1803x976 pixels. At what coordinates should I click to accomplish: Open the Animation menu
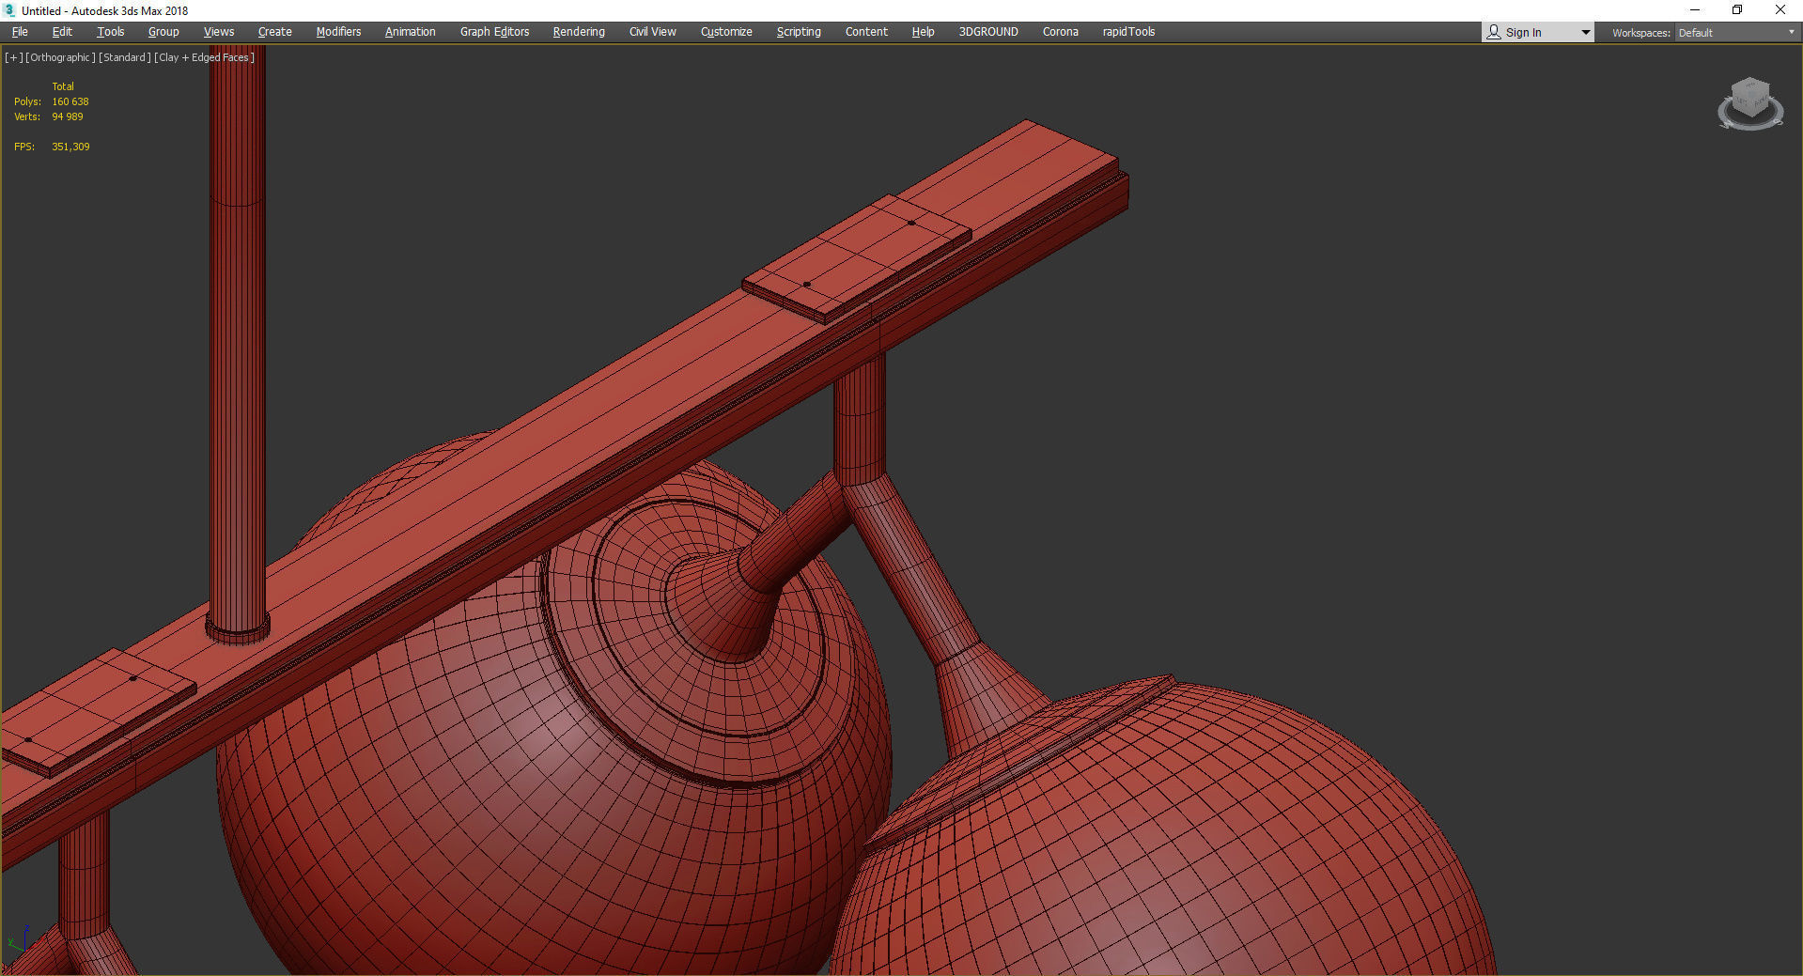pos(411,32)
